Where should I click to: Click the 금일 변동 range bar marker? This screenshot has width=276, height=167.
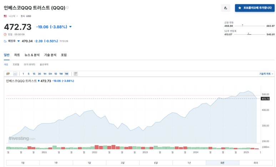tap(242, 25)
